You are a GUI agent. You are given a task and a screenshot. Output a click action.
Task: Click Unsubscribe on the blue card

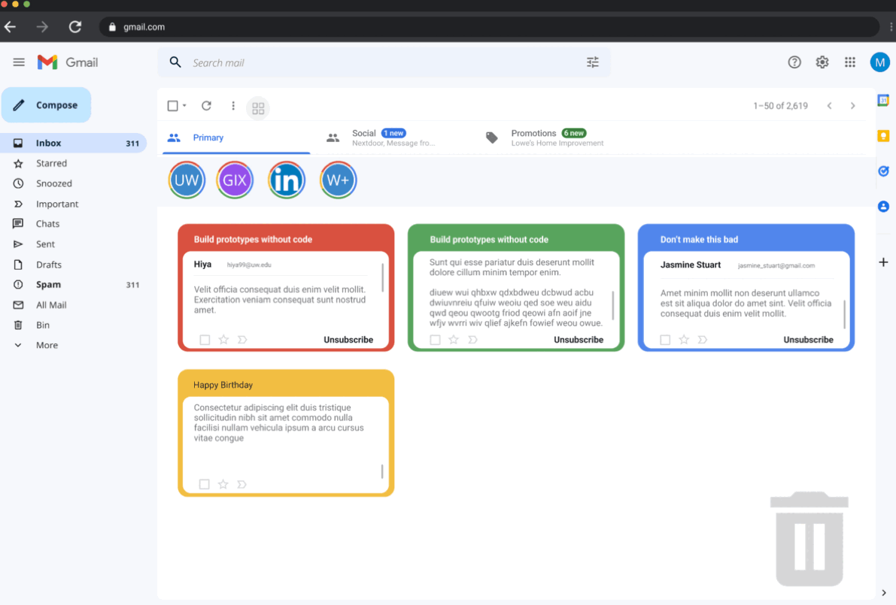(808, 340)
